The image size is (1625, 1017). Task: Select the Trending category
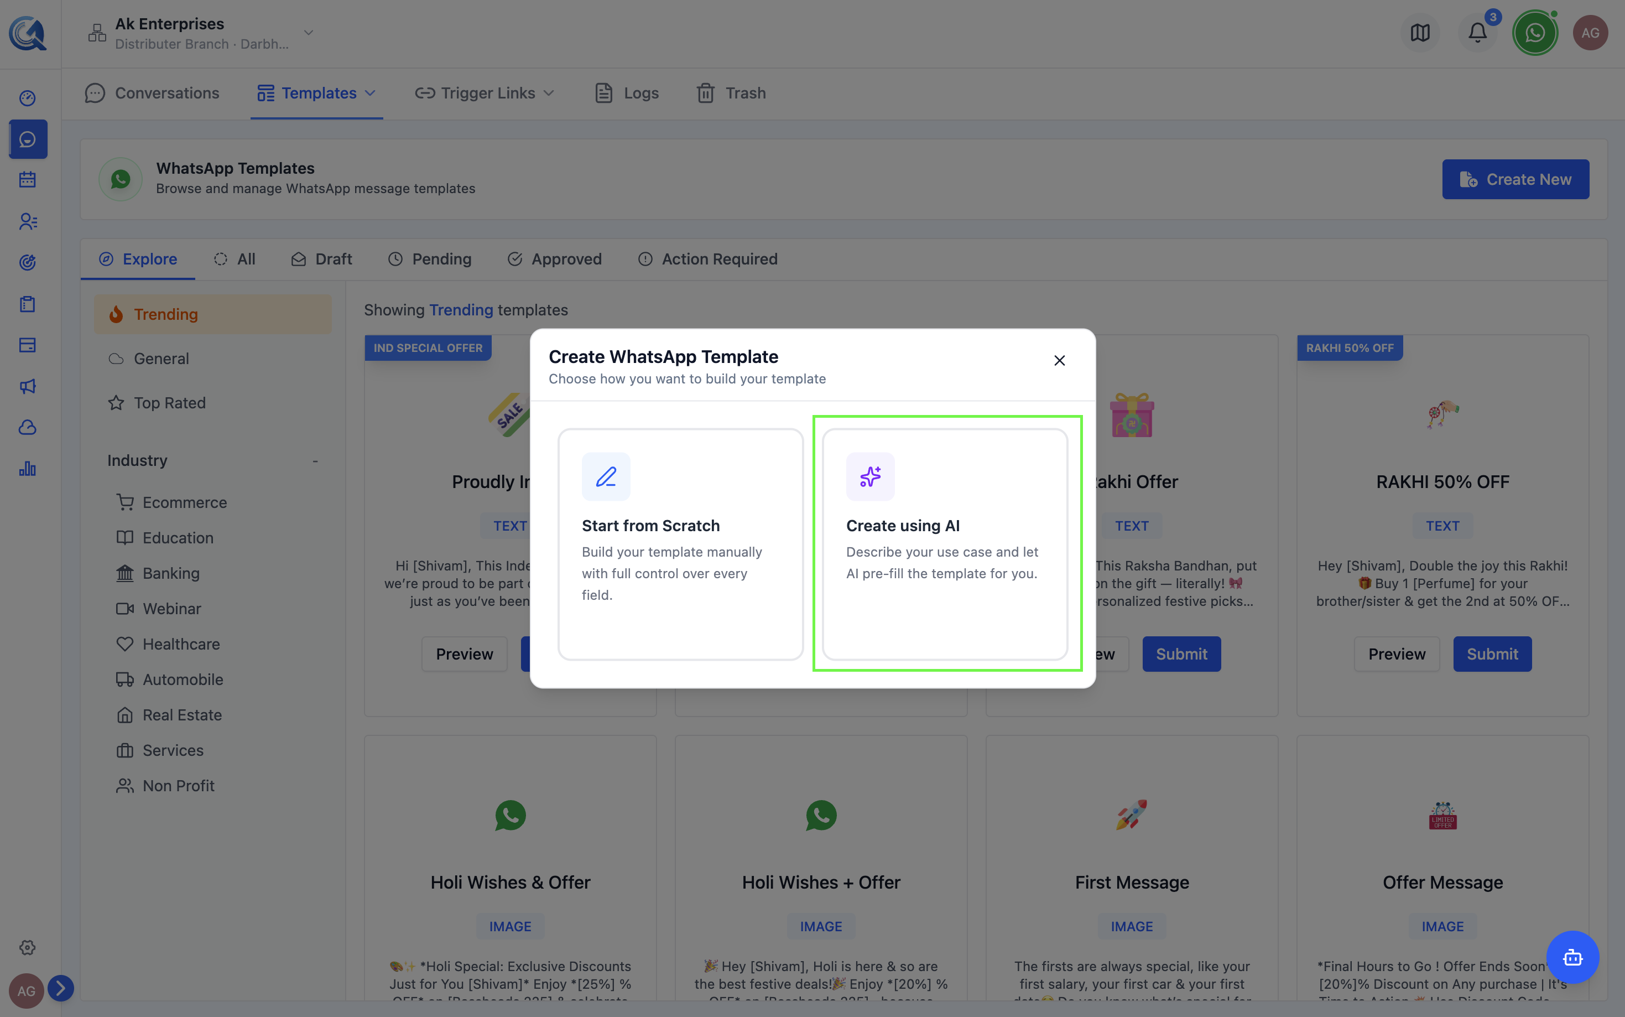pos(212,314)
